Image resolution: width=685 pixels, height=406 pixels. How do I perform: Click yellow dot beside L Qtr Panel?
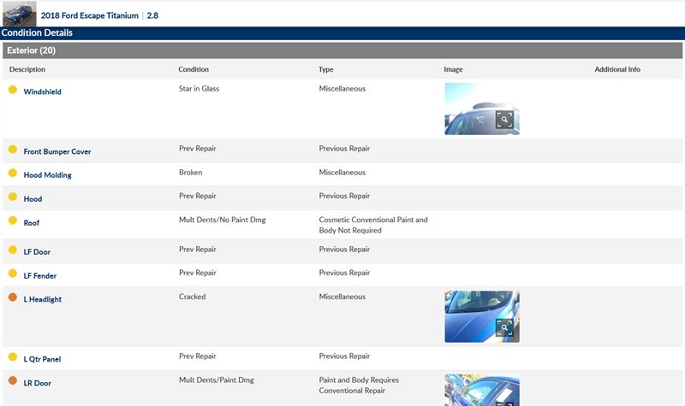point(13,357)
